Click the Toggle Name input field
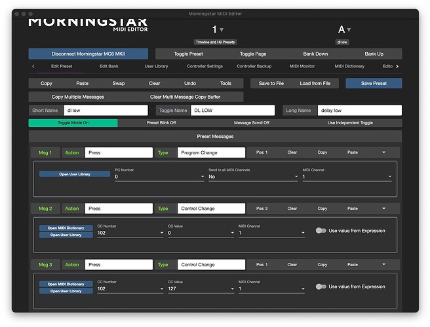 pos(233,111)
